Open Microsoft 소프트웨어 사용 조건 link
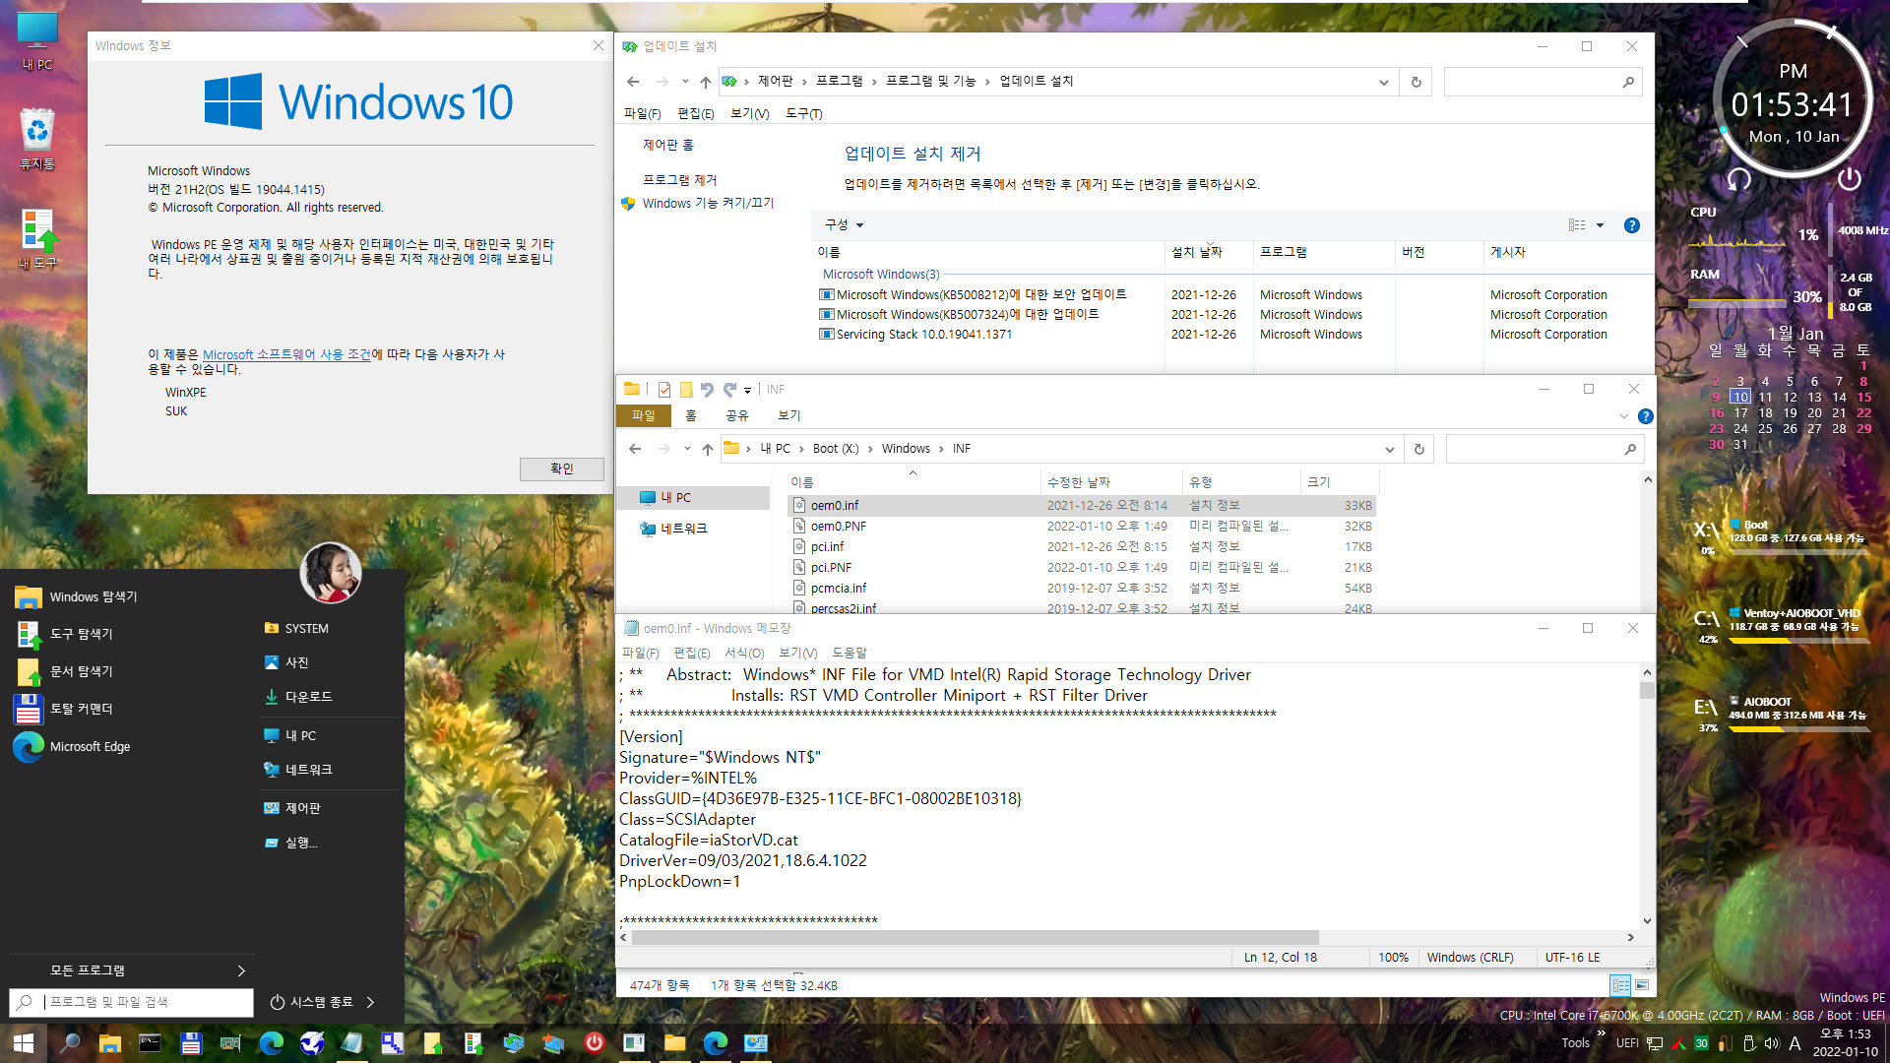 point(286,354)
